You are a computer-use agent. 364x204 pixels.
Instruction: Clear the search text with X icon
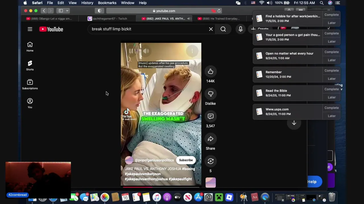point(211,29)
